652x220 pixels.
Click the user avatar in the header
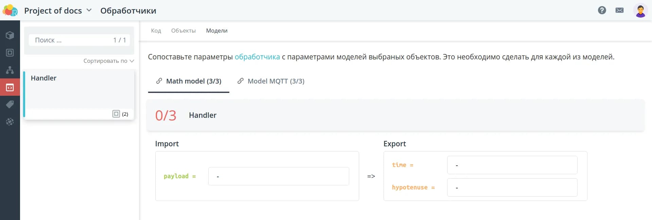point(640,10)
